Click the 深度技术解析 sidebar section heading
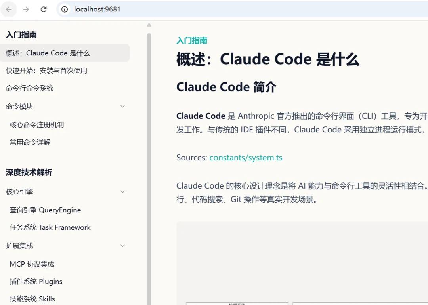428x305 pixels. point(29,172)
